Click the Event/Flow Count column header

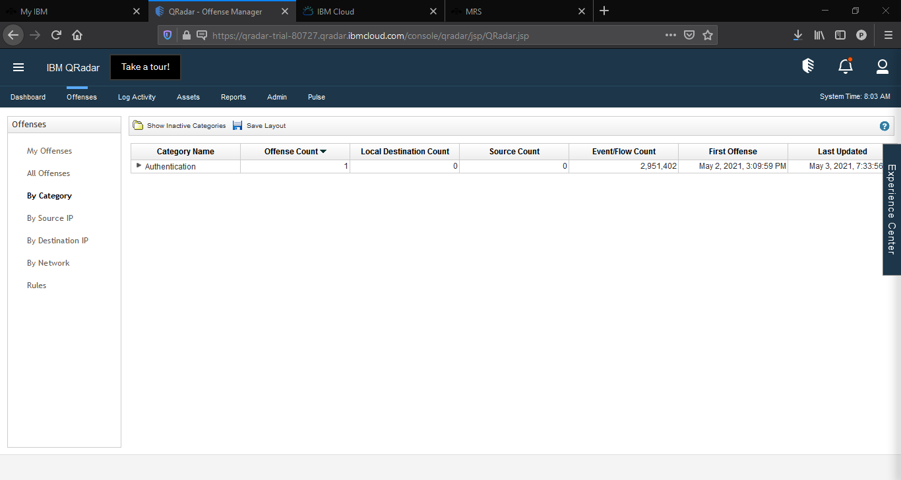pyautogui.click(x=624, y=152)
